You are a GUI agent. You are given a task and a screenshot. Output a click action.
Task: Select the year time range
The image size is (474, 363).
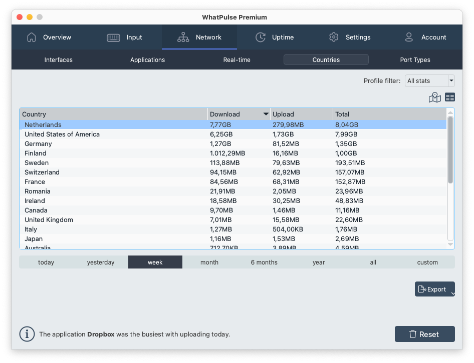pyautogui.click(x=319, y=262)
